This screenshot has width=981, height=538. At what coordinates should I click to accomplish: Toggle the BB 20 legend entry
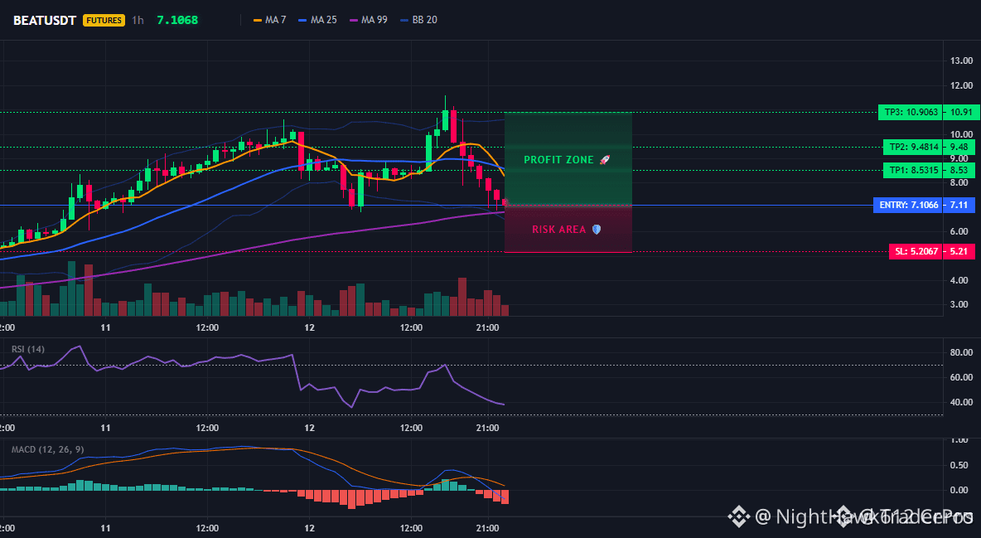[418, 20]
